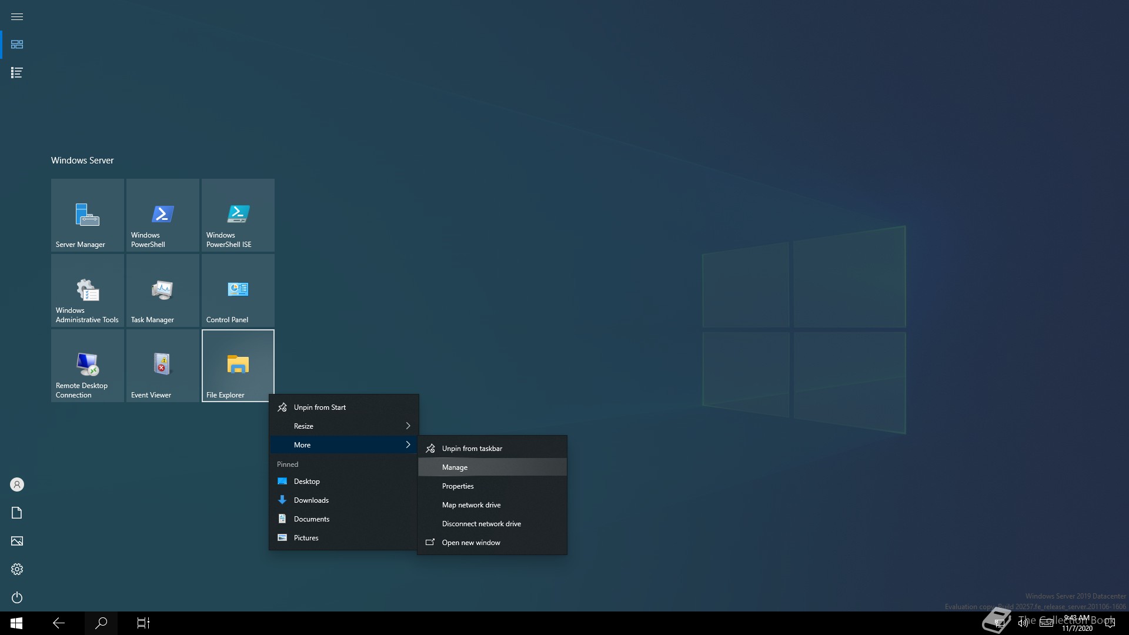Launch the Windows PowerShell tile
The image size is (1129, 635).
[x=163, y=215]
